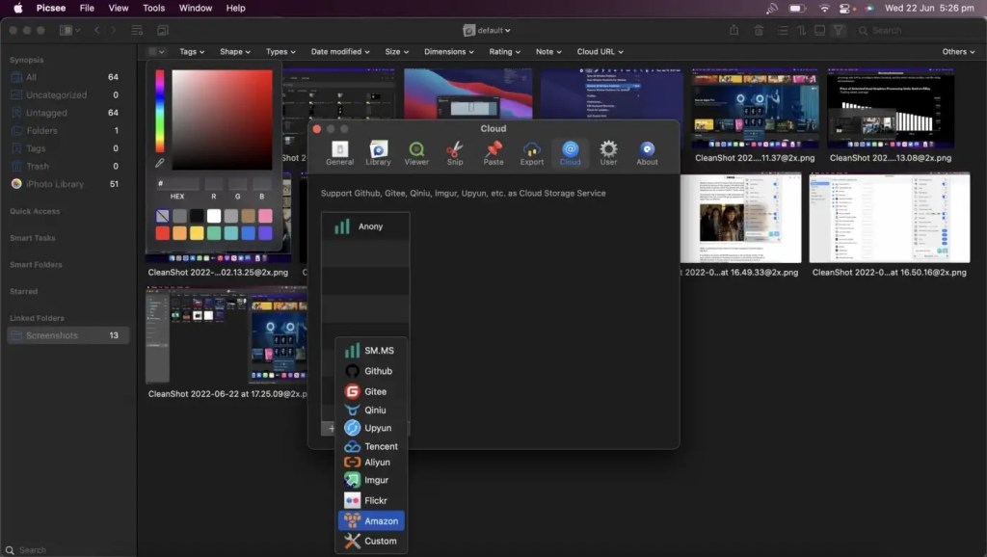Select the pink color swatch
Viewport: 987px width, 557px height.
265,216
